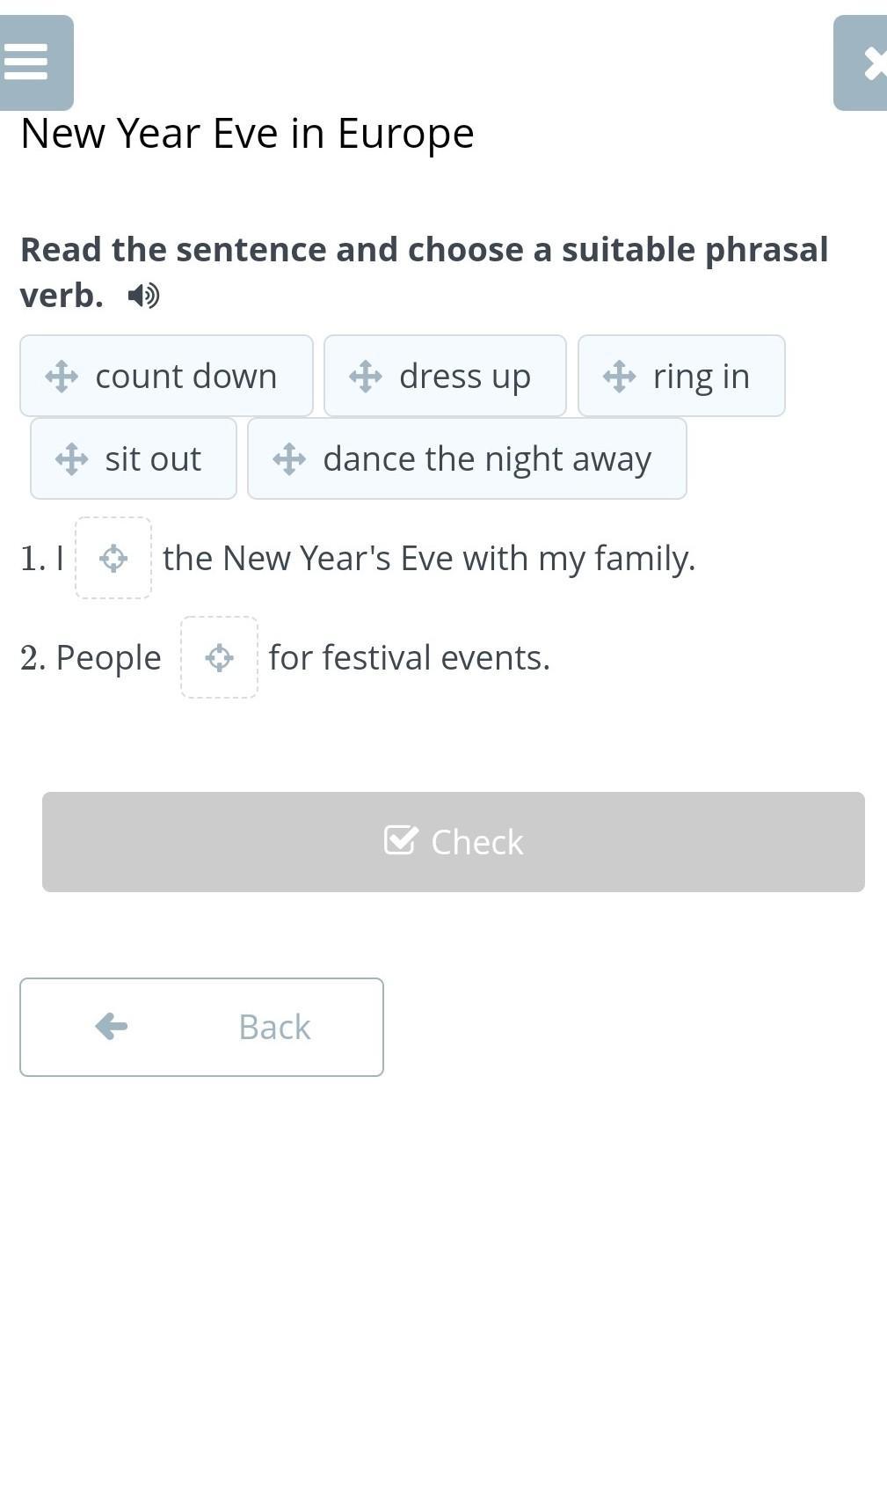Click the blank drop slot in sentence 1

113,558
